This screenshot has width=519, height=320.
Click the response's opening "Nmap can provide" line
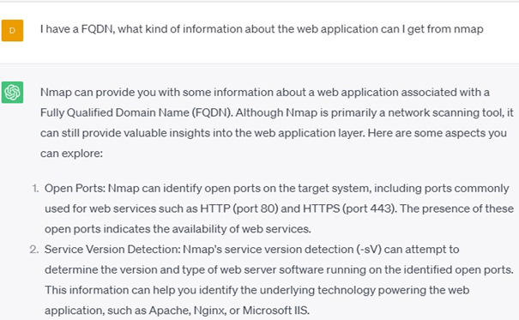tap(265, 93)
